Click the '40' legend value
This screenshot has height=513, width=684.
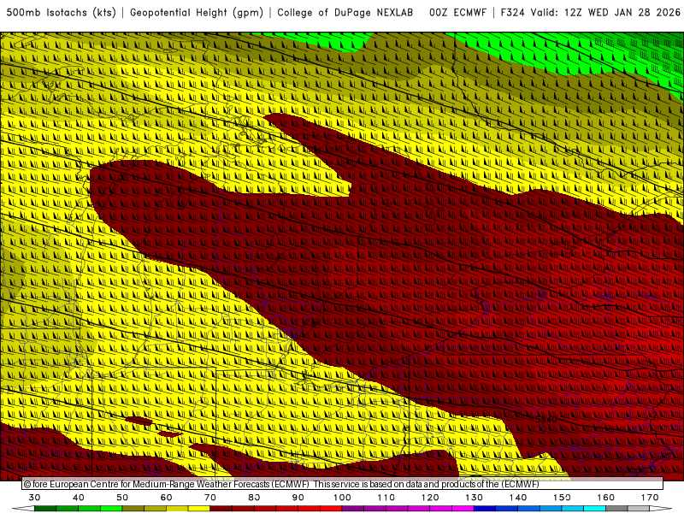pos(79,498)
